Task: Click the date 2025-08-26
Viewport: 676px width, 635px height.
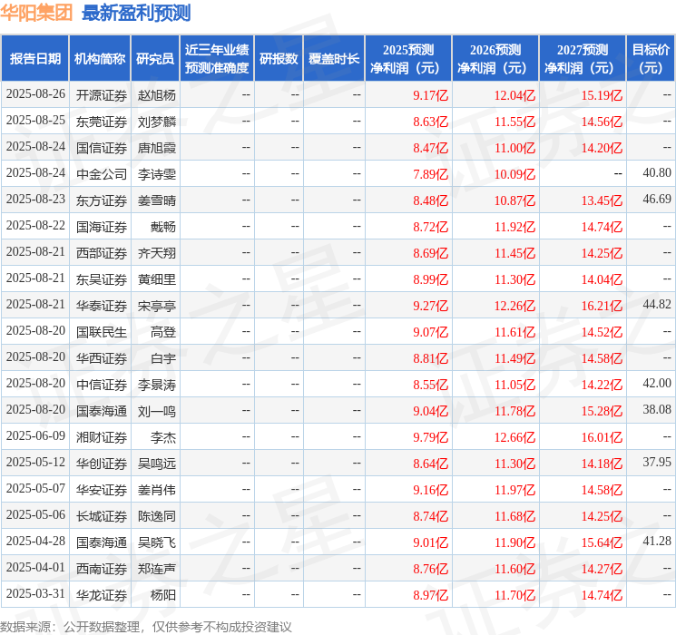Action: point(35,94)
